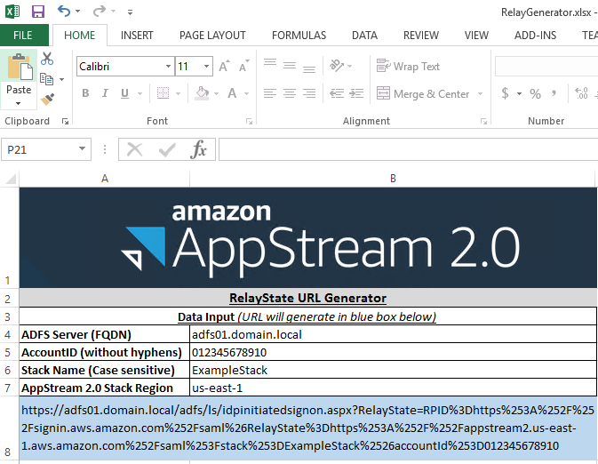The image size is (598, 464).
Task: Click the Insert Function fx icon
Action: (199, 149)
